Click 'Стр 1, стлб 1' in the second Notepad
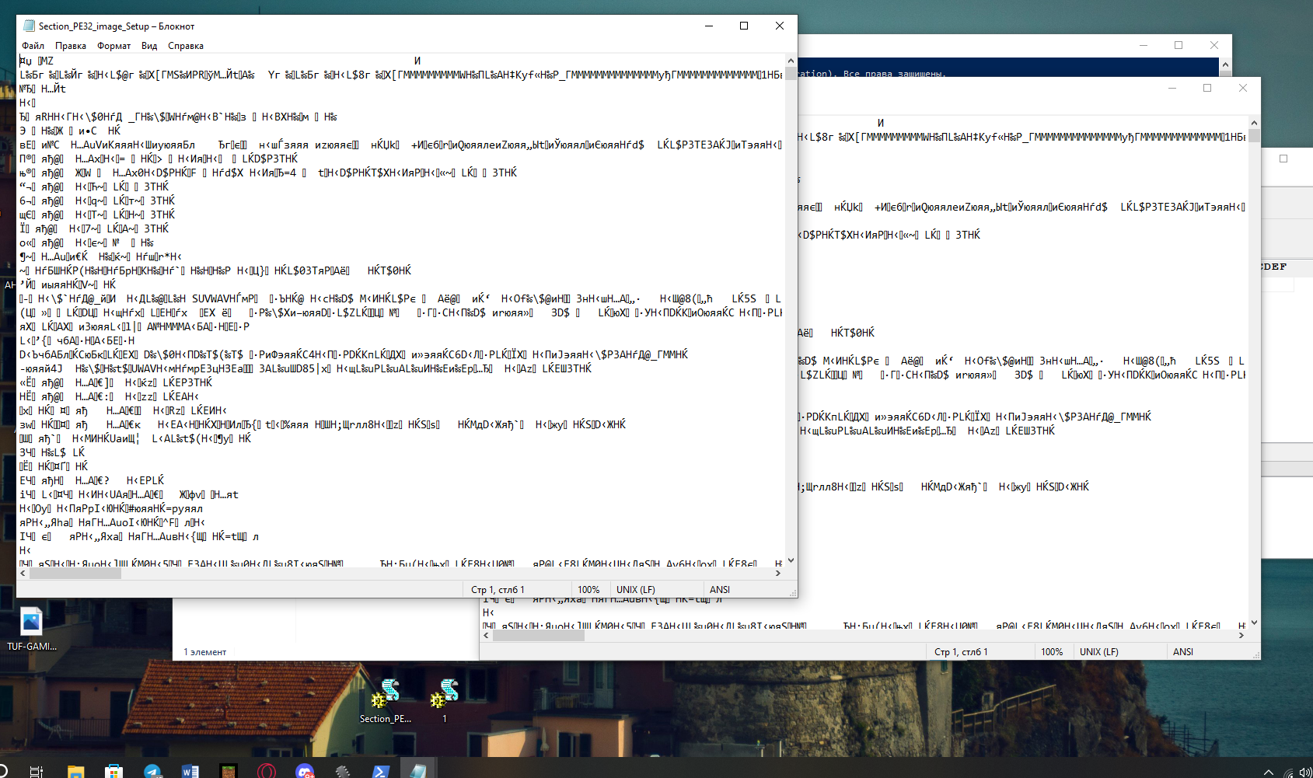This screenshot has height=778, width=1313. coord(961,652)
